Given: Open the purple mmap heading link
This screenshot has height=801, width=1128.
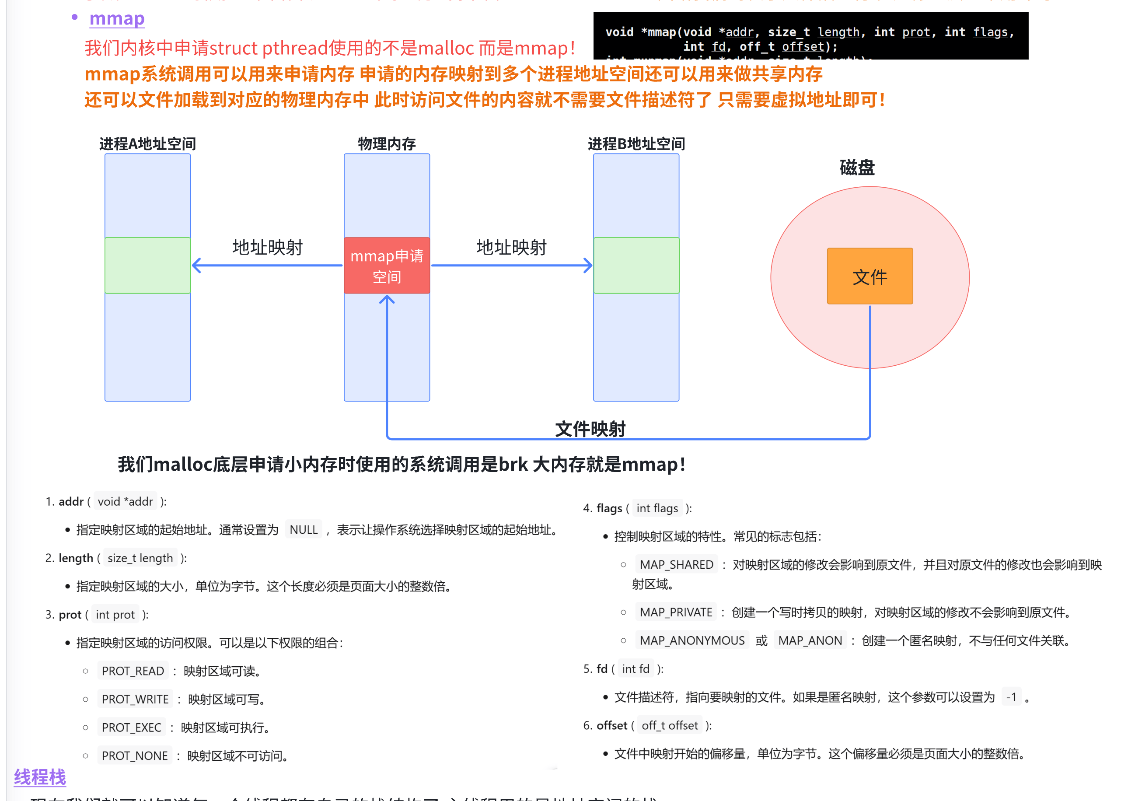Looking at the screenshot, I should 117,18.
